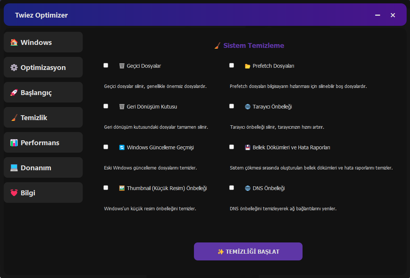Click description starting 'Prefetch dosyaları bilgisayarın hızlanması'

point(298,86)
